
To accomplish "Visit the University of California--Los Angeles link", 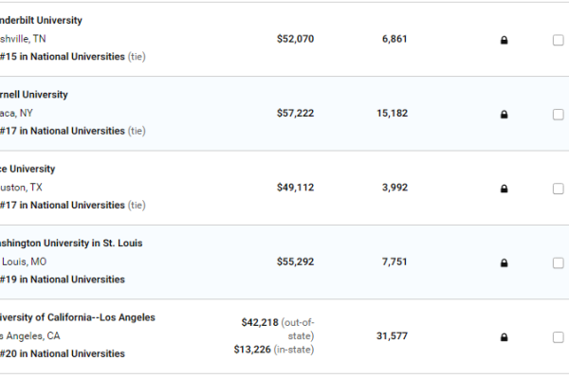I will tap(78, 317).
